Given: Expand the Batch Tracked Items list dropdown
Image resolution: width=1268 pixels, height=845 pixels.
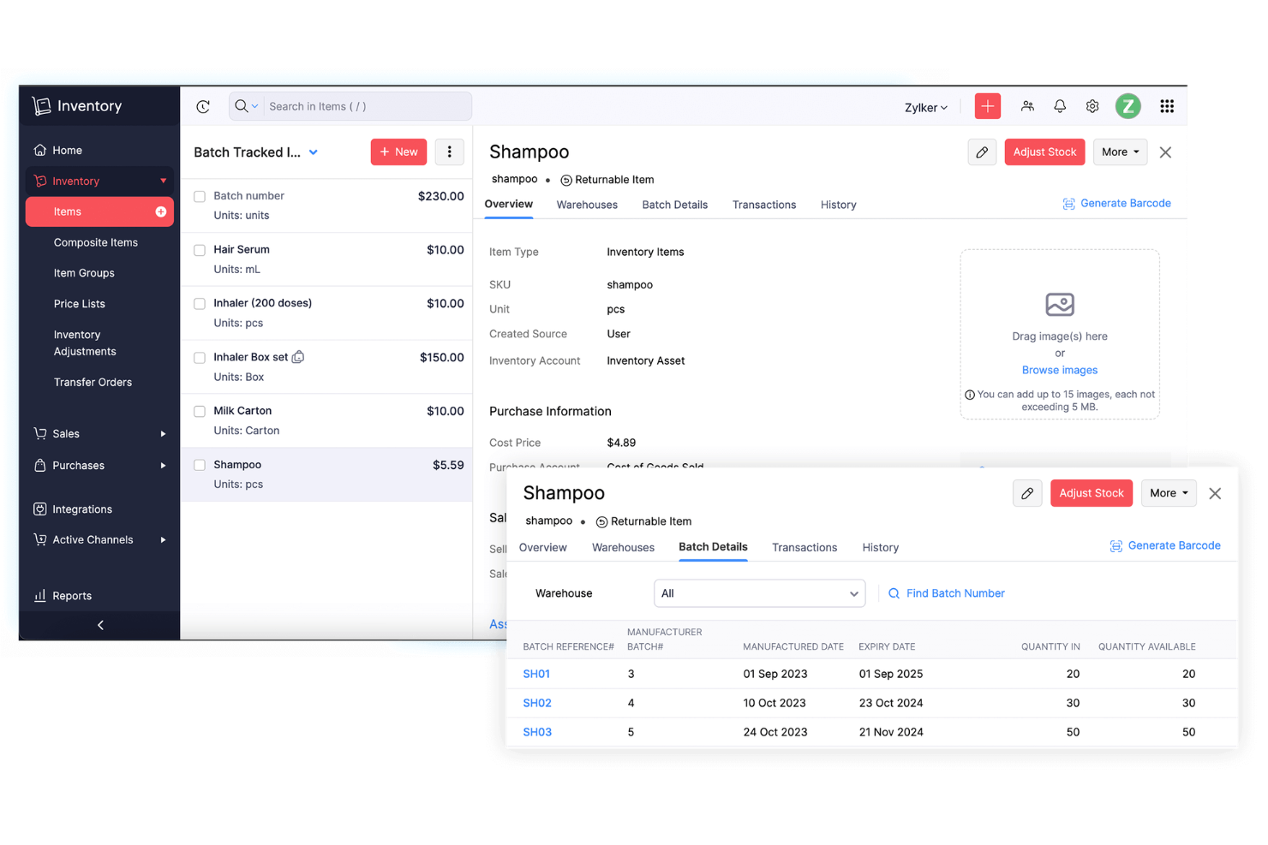Looking at the screenshot, I should 314,152.
